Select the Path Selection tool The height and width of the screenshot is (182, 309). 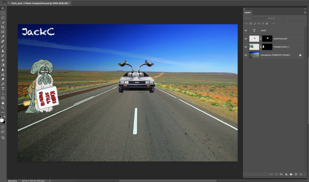click(3, 93)
